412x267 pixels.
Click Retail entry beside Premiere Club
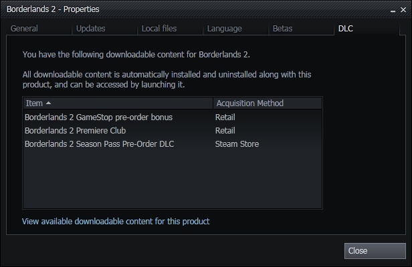click(225, 131)
